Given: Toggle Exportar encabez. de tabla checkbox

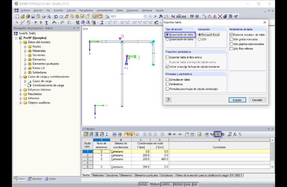Looking at the screenshot, I should 231,35.
